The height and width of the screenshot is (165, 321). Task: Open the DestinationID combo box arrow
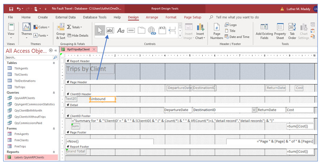pyautogui.click(x=254, y=110)
